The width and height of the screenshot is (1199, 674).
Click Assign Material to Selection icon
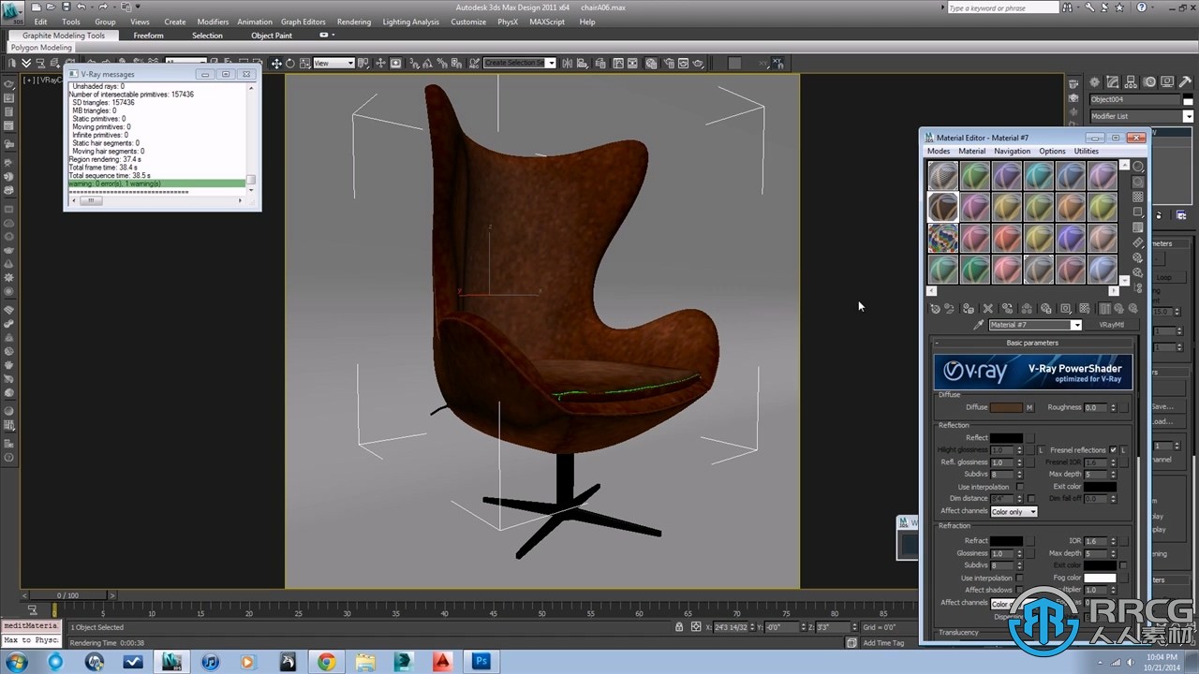969,309
